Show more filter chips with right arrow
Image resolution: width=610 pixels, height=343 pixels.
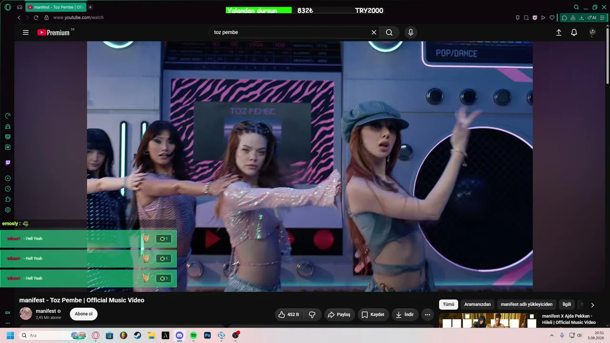click(592, 305)
